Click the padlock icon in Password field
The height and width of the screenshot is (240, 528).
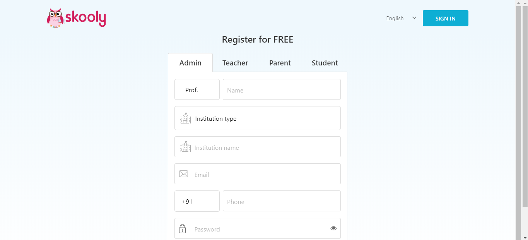pyautogui.click(x=183, y=229)
